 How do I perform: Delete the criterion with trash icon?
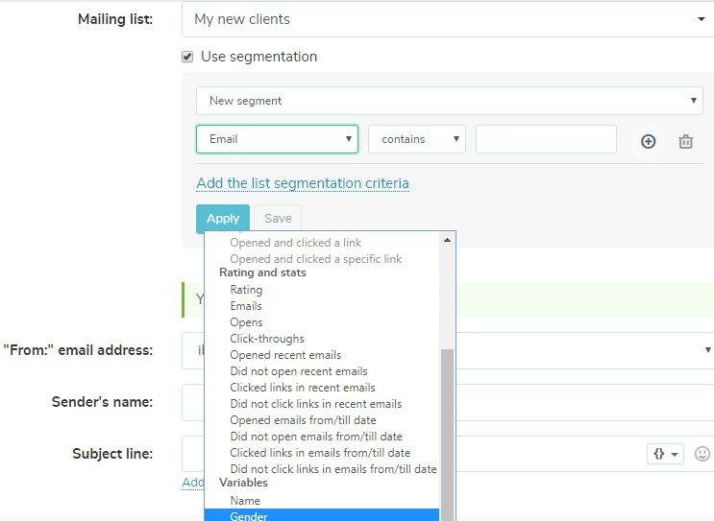(x=686, y=141)
